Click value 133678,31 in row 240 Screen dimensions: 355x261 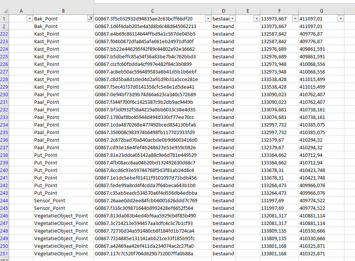pyautogui.click(x=279, y=170)
